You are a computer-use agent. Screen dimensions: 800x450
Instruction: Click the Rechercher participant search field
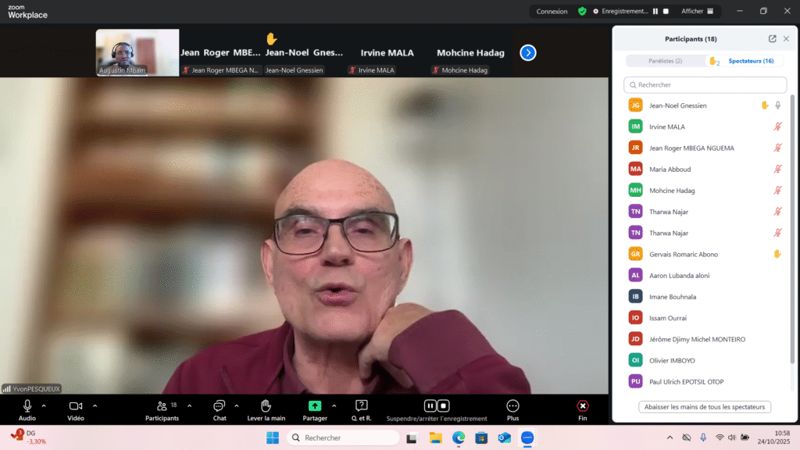(705, 84)
